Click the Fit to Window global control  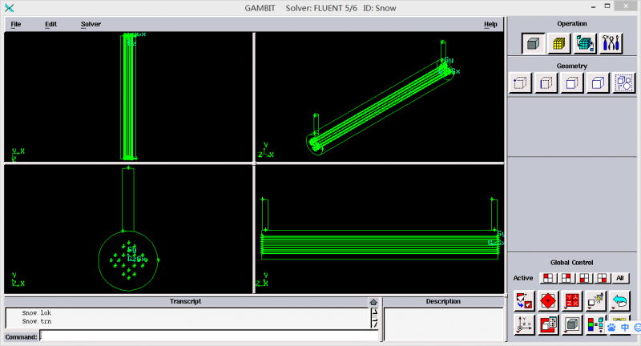524,301
